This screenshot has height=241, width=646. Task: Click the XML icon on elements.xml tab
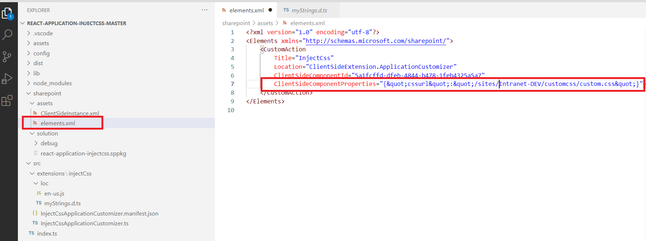[x=224, y=10]
